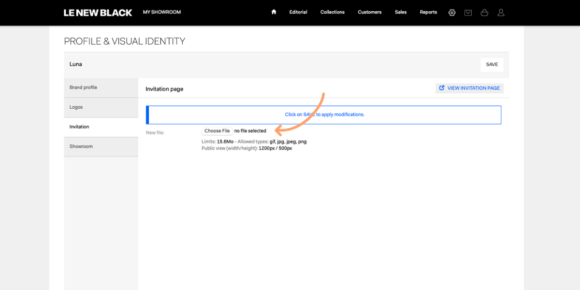Open the settings gear icon

click(x=452, y=13)
